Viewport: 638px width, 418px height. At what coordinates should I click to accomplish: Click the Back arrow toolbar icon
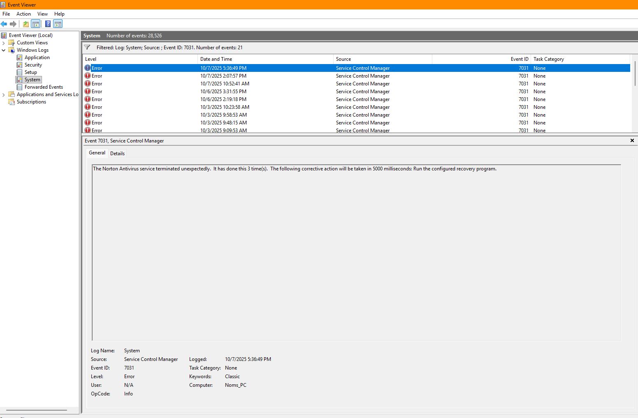[4, 24]
